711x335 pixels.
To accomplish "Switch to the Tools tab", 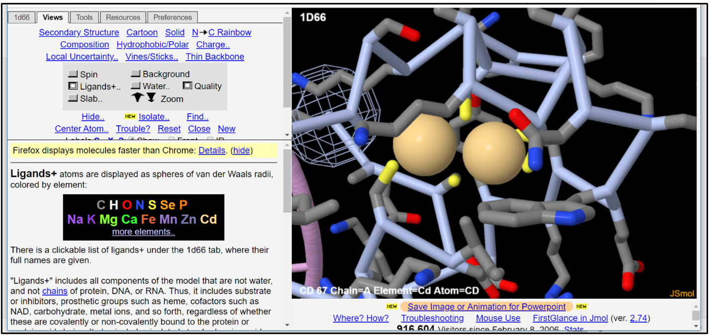I will pos(84,17).
